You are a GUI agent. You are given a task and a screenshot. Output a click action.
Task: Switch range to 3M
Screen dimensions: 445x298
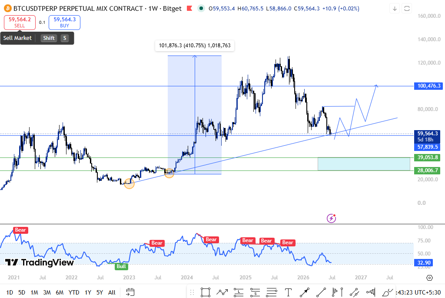47,292
